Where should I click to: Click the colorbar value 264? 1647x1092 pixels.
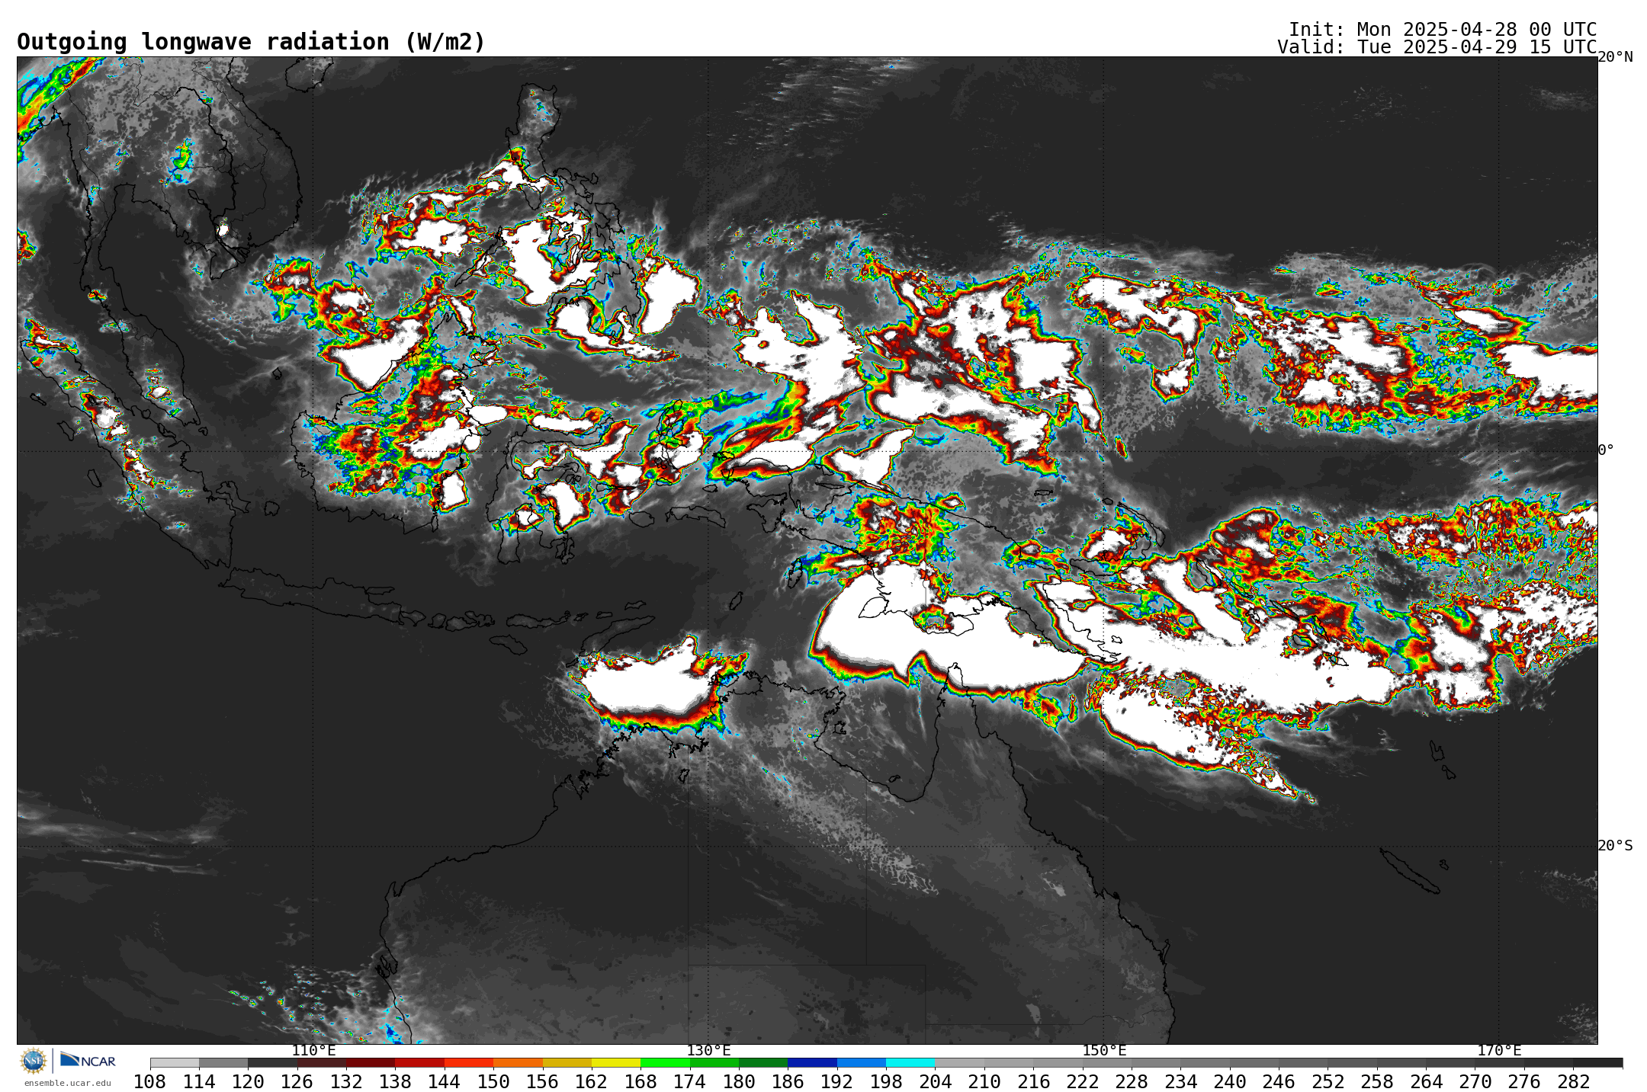(1426, 1081)
